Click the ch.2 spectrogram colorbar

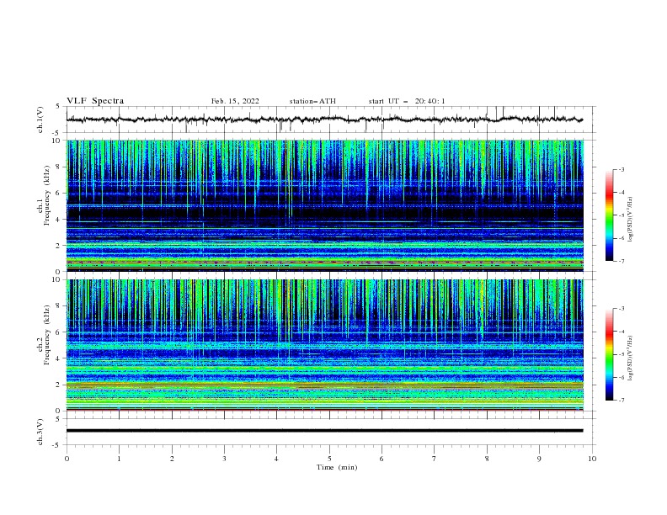[x=609, y=354]
